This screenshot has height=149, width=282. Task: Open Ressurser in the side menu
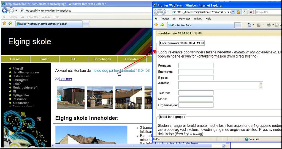(20, 99)
